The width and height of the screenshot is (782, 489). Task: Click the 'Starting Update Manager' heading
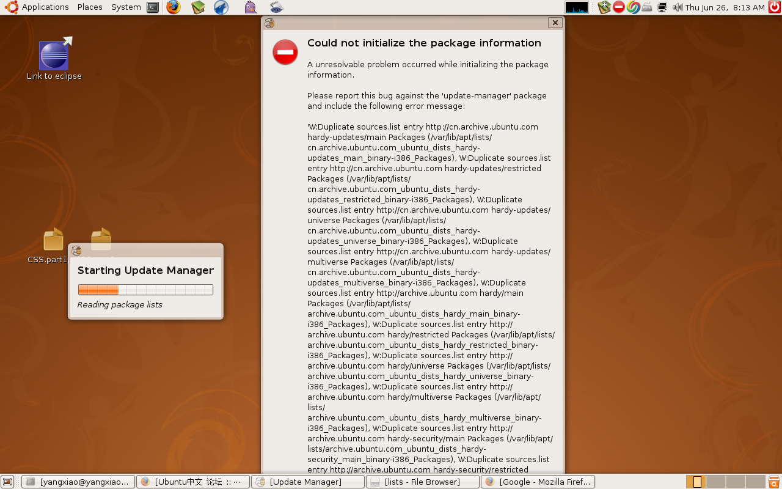145,270
